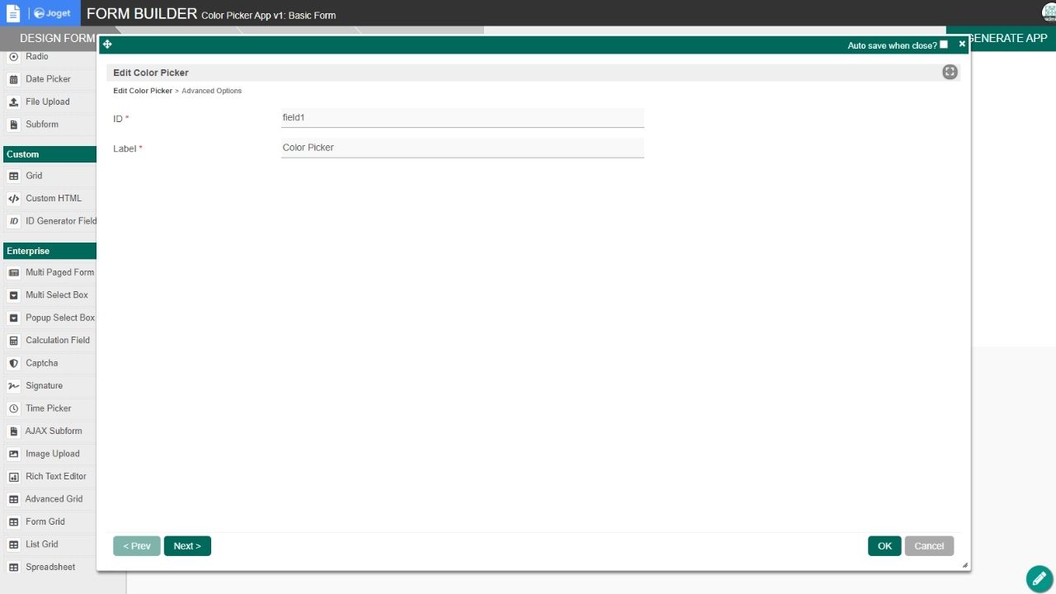Image resolution: width=1056 pixels, height=594 pixels.
Task: Click the Time Picker clock icon
Action: point(13,408)
